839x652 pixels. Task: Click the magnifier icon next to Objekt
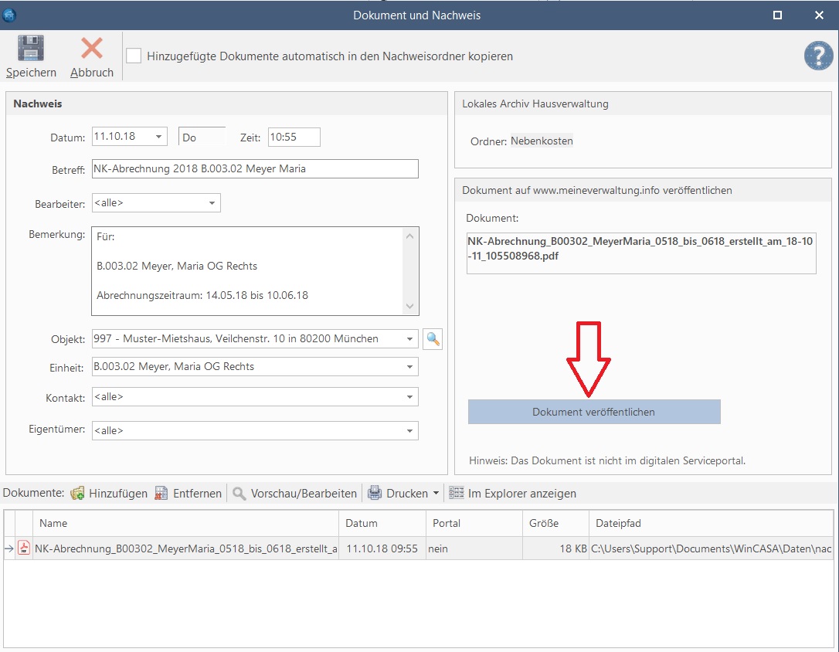pyautogui.click(x=433, y=339)
